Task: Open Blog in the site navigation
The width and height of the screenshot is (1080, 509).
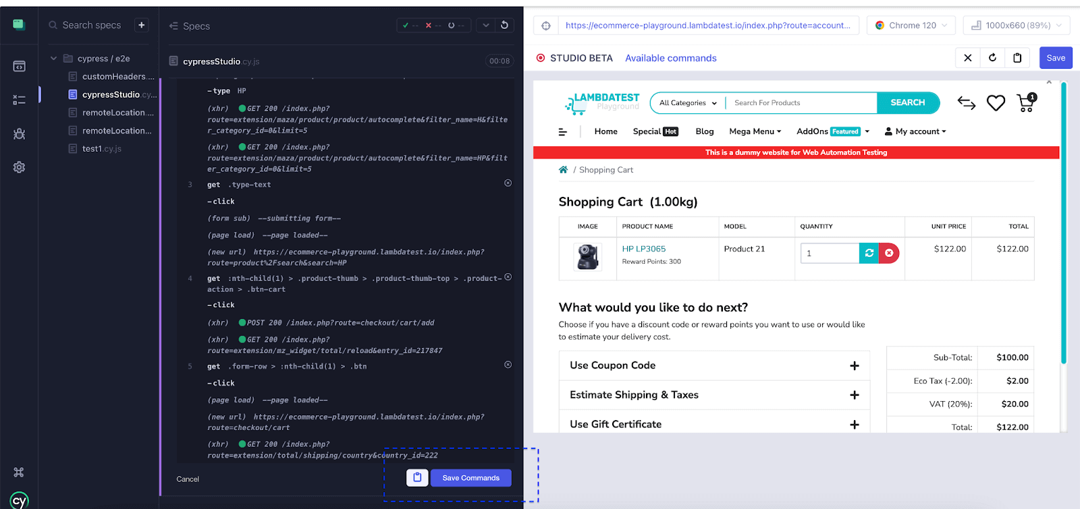Action: (705, 131)
